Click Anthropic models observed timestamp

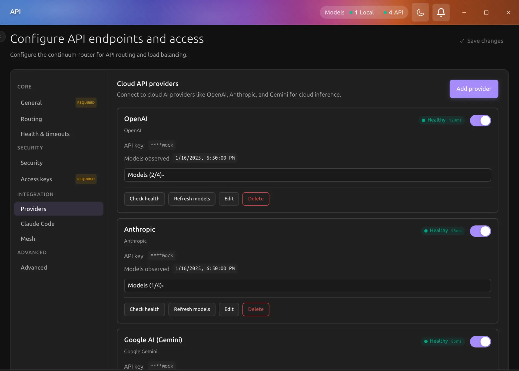(205, 268)
